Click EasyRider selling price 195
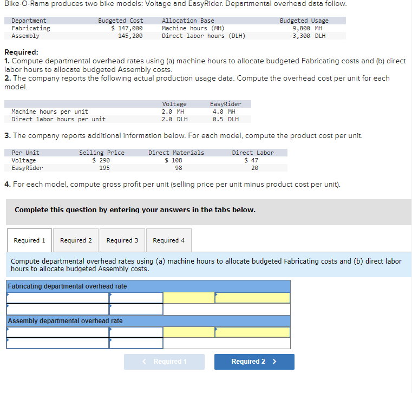Image resolution: width=412 pixels, height=393 pixels. [x=104, y=168]
